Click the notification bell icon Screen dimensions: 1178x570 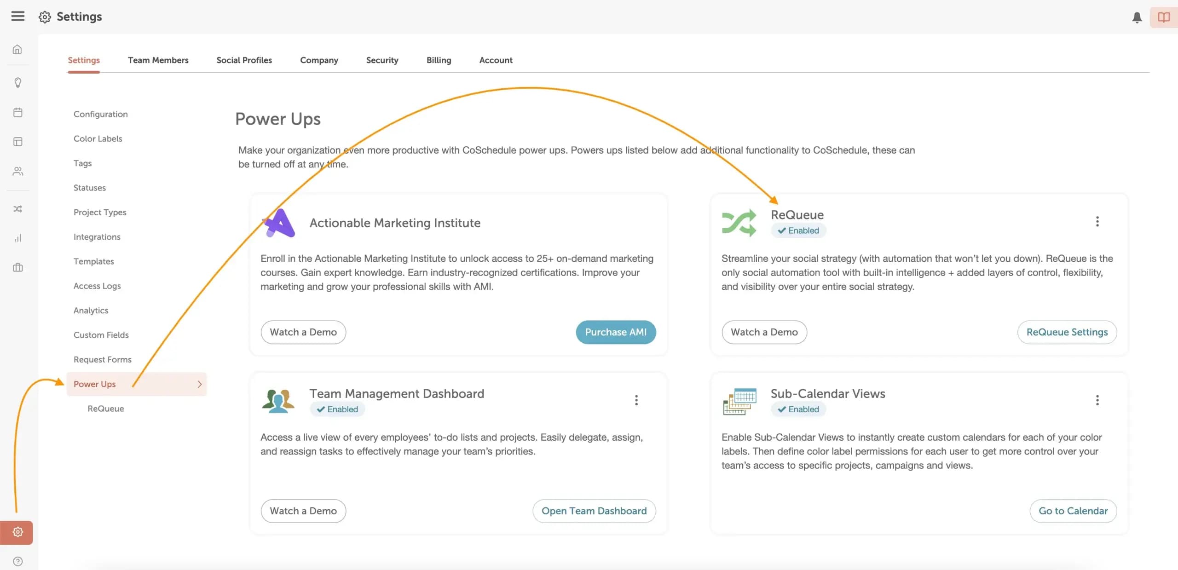(x=1136, y=17)
